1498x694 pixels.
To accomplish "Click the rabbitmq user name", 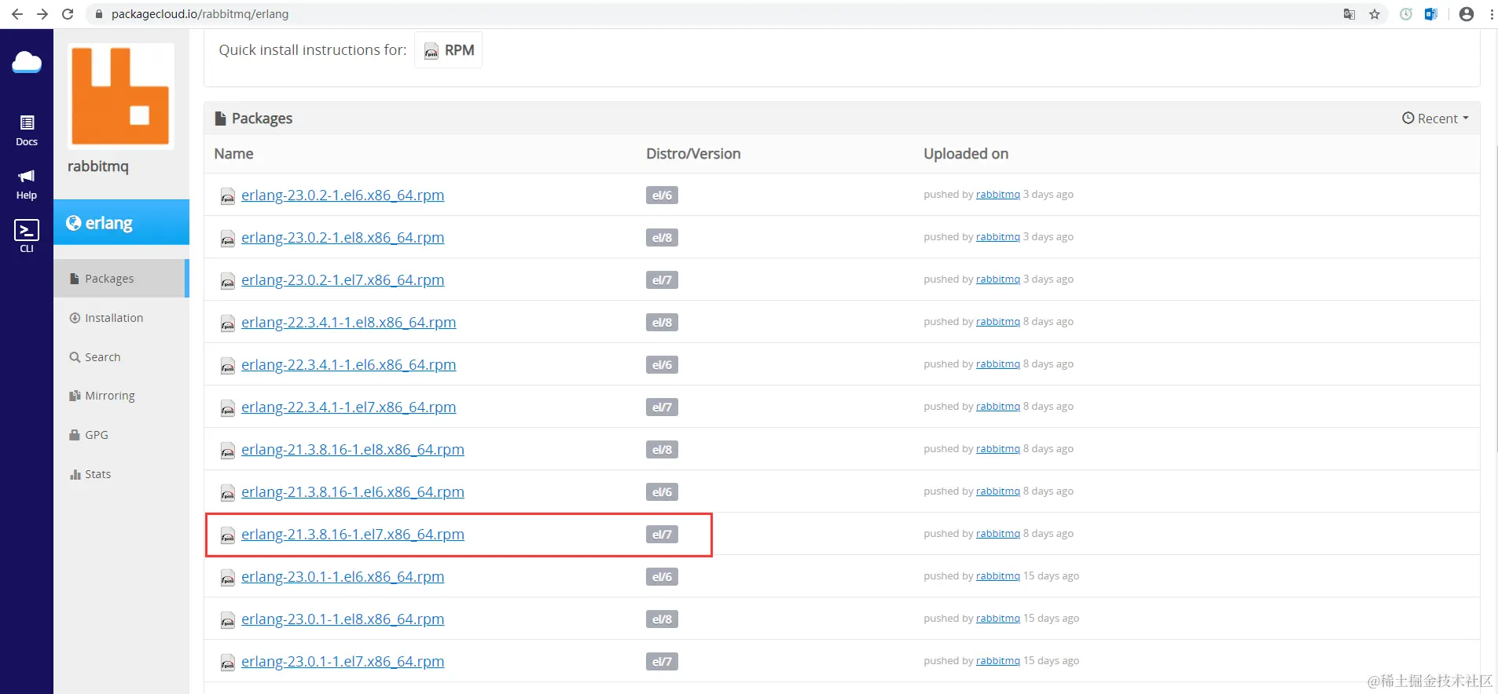I will click(x=98, y=166).
